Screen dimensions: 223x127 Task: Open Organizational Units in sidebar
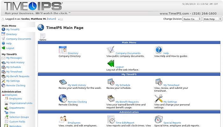pos(21,103)
